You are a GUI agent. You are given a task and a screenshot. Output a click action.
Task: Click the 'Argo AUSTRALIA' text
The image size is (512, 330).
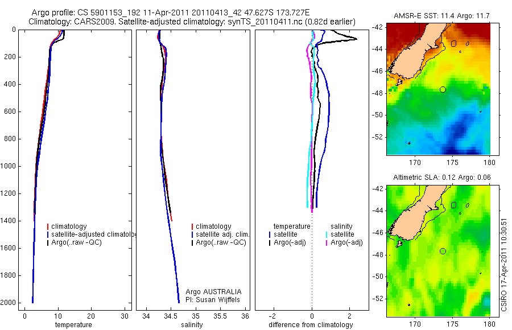click(x=213, y=292)
